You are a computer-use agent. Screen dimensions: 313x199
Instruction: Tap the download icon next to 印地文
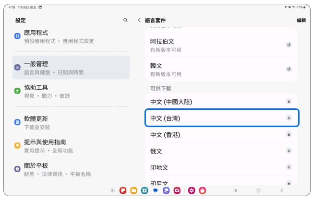[x=289, y=167]
